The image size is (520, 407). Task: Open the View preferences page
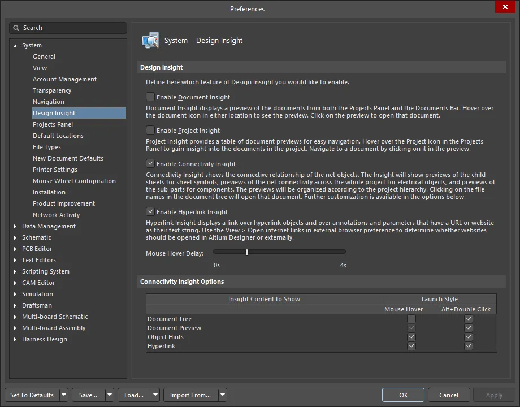click(x=40, y=68)
